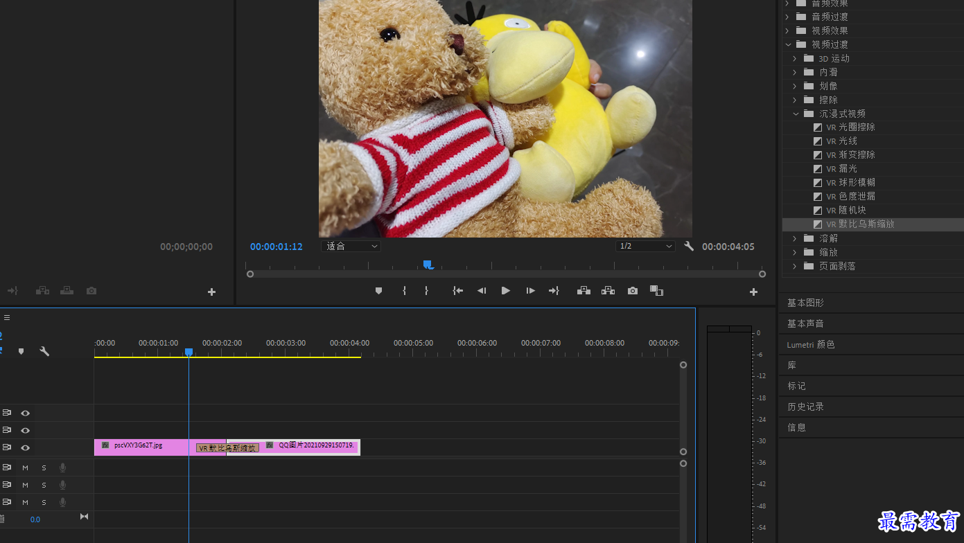Image resolution: width=964 pixels, height=543 pixels.
Task: Click timeline playhead on time ruler
Action: (189, 353)
